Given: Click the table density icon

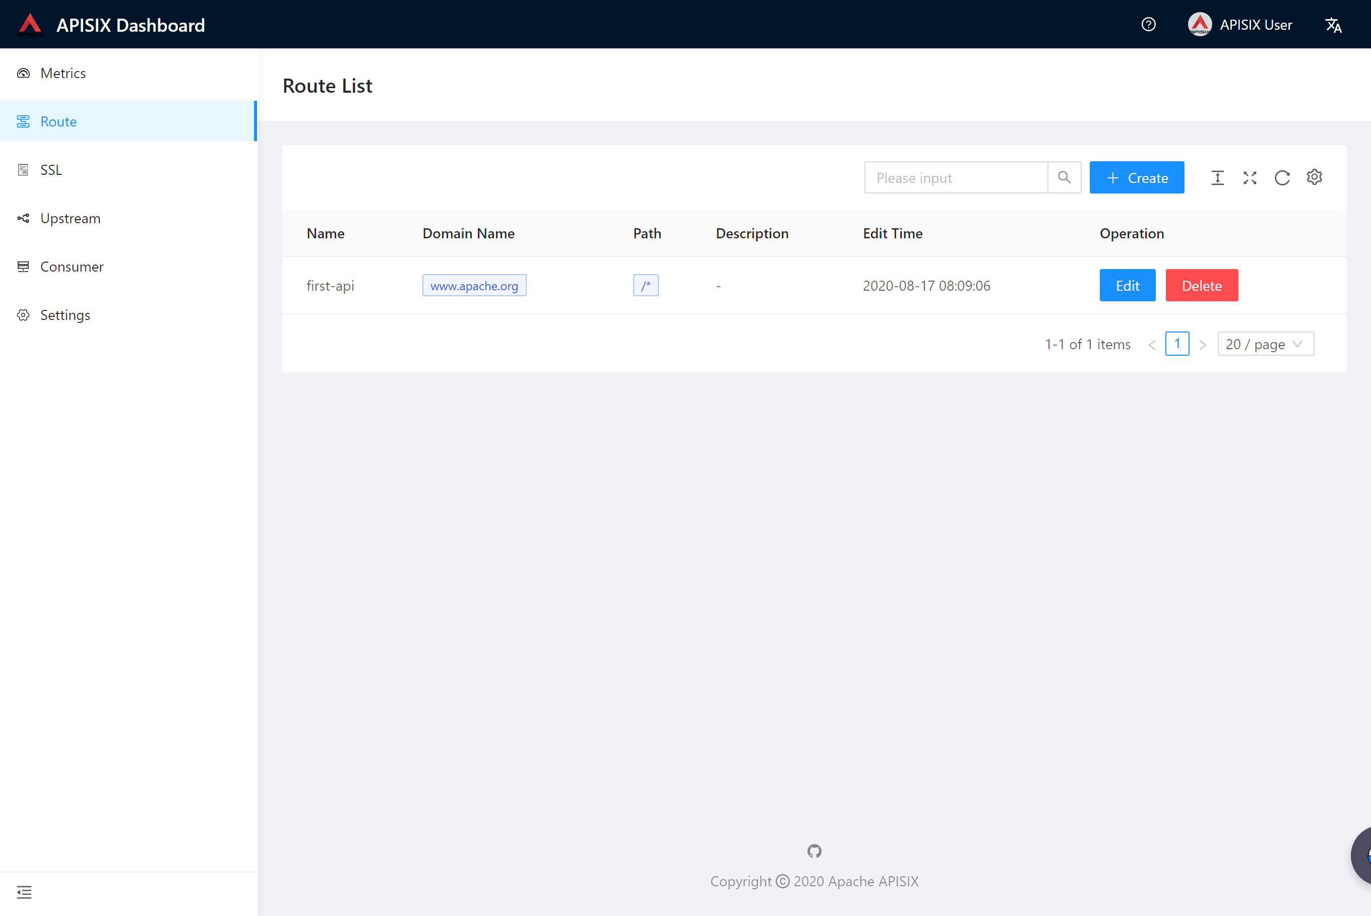Looking at the screenshot, I should (x=1217, y=177).
